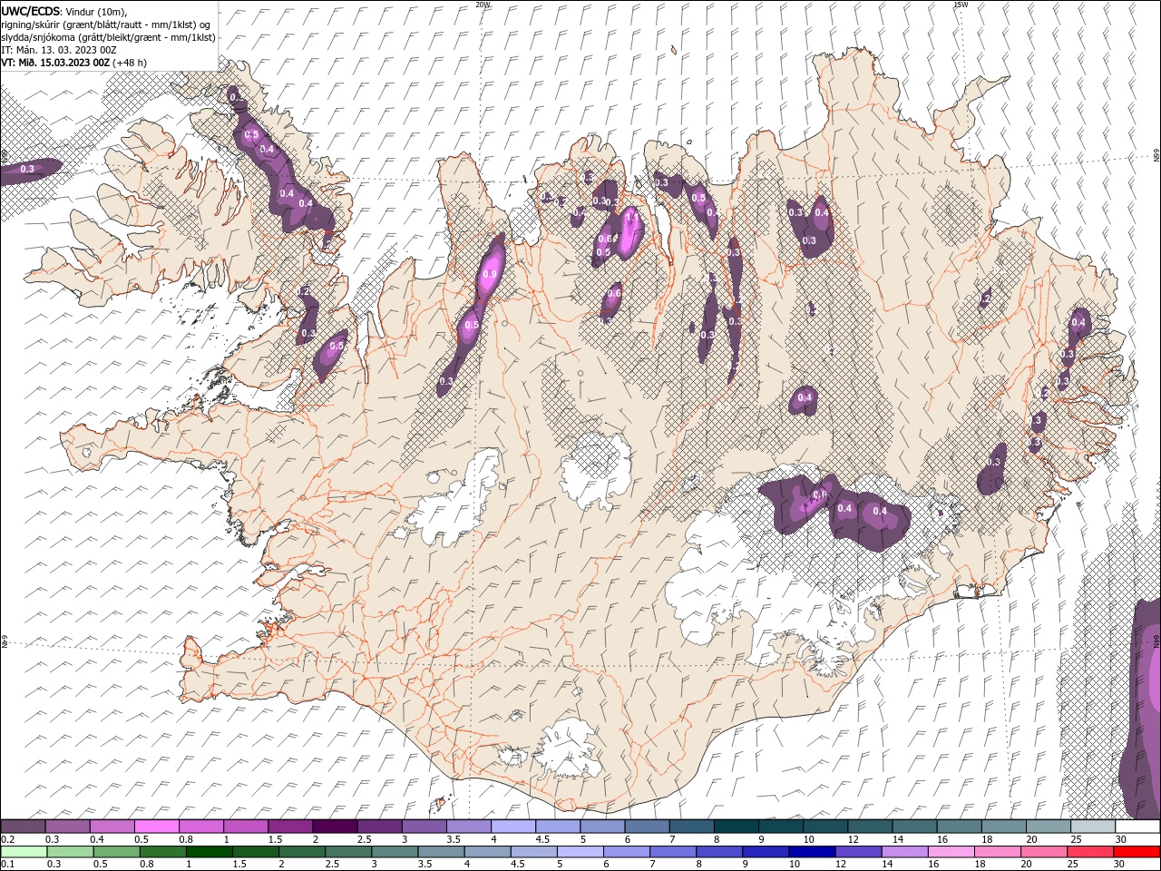1161x871 pixels.
Task: Click the '0.9' precipitation value on the map
Action: pyautogui.click(x=491, y=274)
